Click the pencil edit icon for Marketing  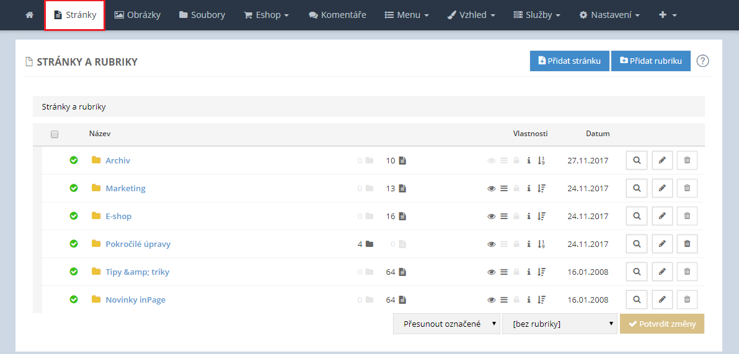click(x=662, y=188)
